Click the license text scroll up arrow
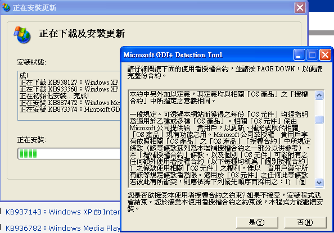This screenshot has width=334, height=233. (x=319, y=95)
